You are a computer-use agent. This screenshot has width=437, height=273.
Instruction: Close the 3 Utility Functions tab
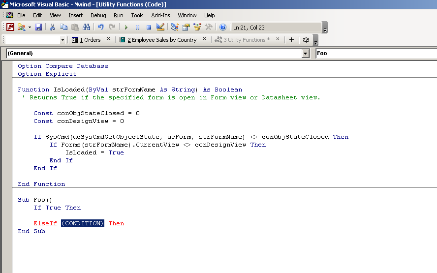(x=278, y=39)
